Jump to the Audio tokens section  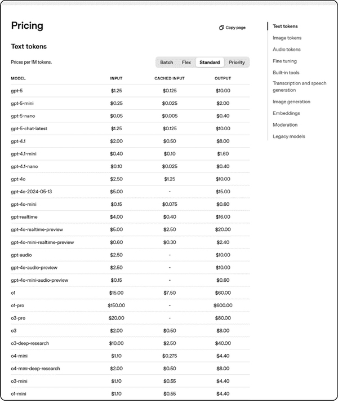[x=286, y=50]
